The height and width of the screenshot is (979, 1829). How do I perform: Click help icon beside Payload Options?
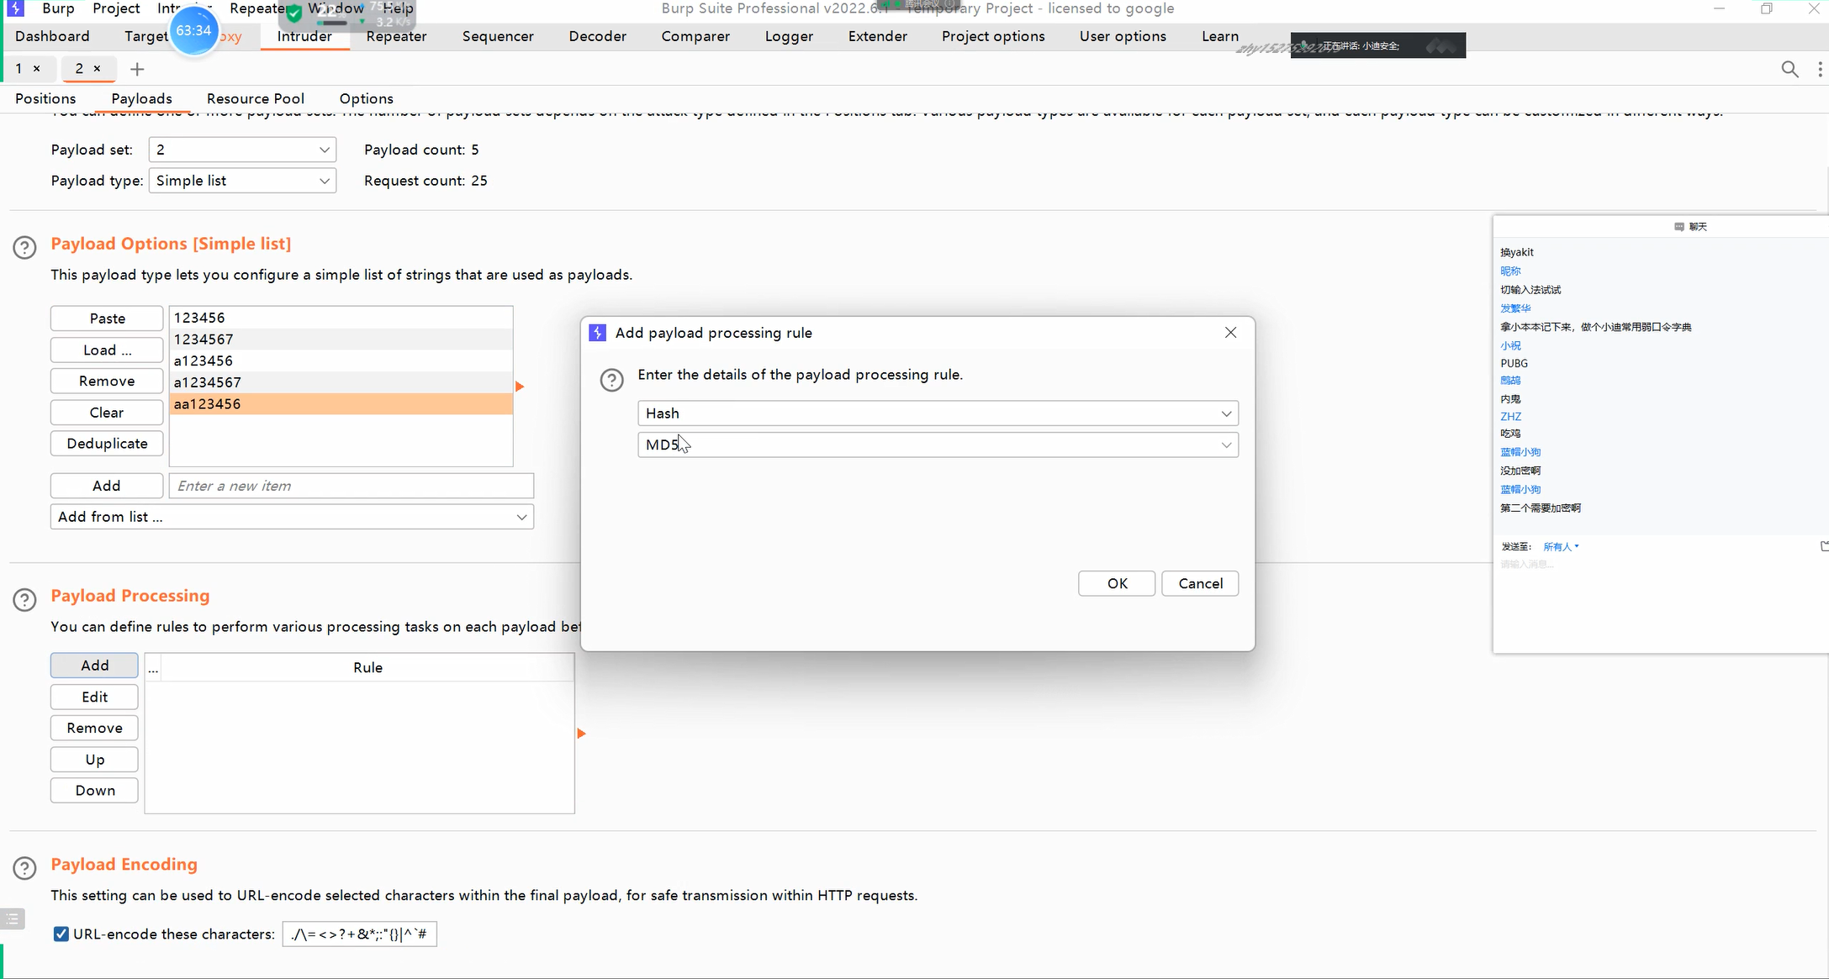(x=24, y=247)
